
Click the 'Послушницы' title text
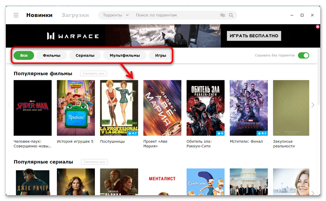pos(113,141)
